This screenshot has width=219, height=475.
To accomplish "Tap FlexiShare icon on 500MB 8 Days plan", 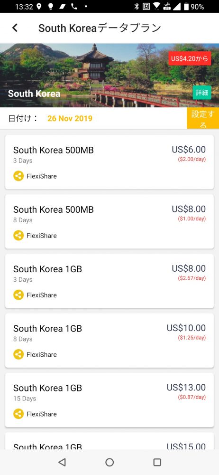I will (18, 236).
